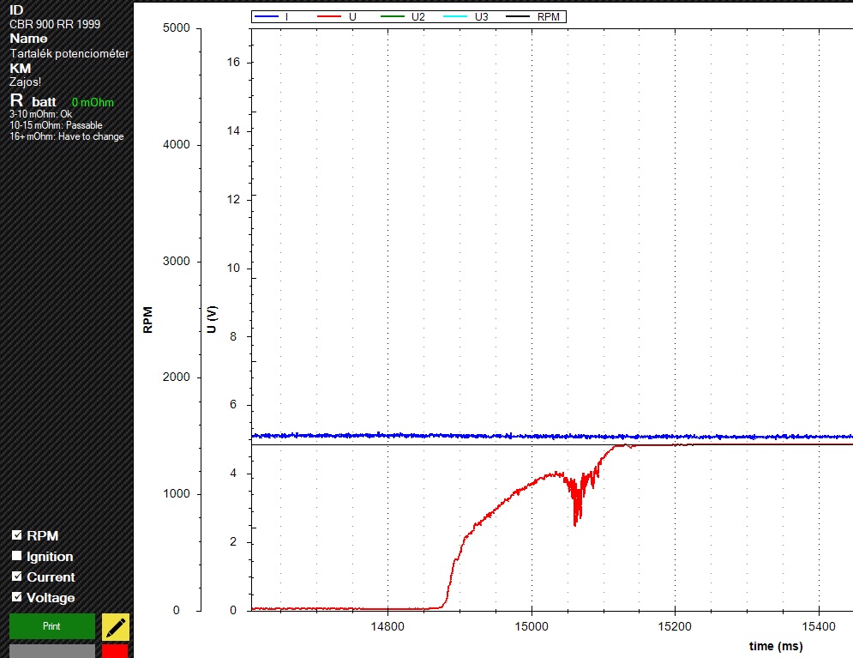Click the black RPM line legend marker
The width and height of the screenshot is (853, 658).
pos(520,16)
